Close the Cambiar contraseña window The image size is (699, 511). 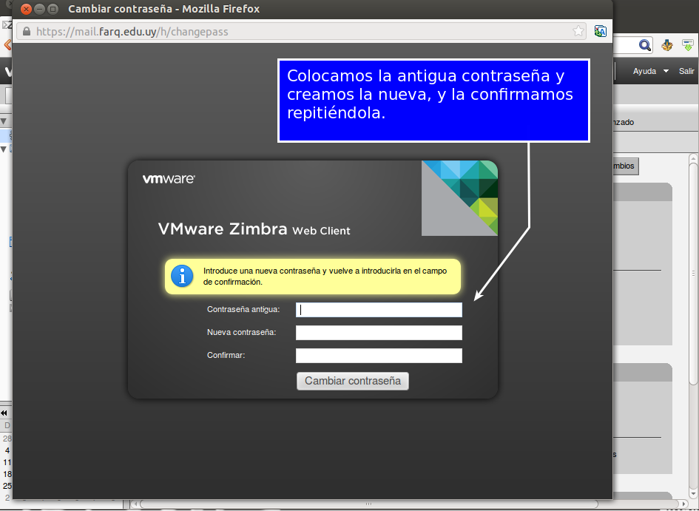pyautogui.click(x=27, y=9)
